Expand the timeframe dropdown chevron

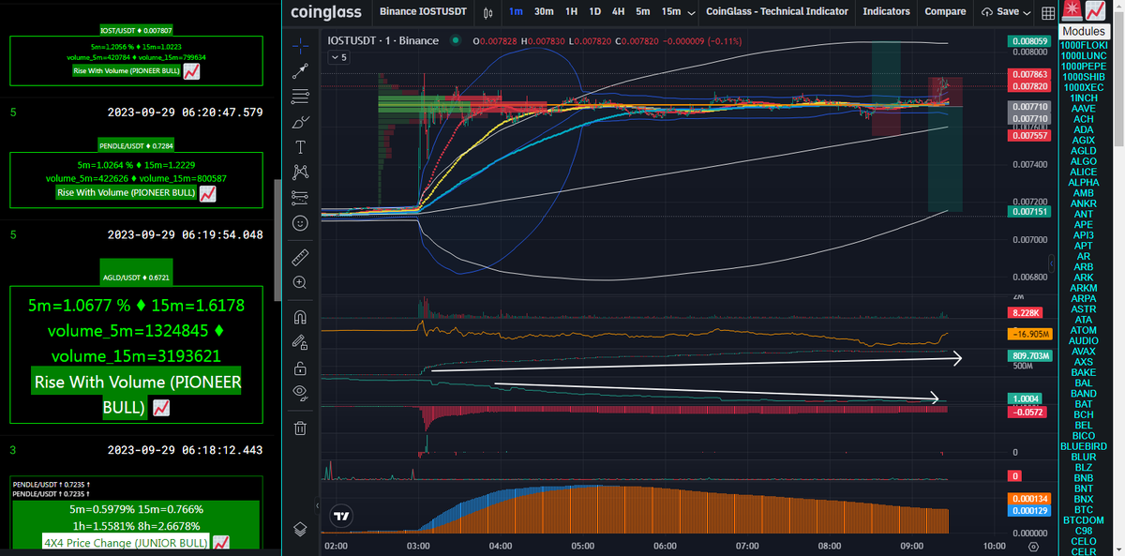tap(692, 13)
